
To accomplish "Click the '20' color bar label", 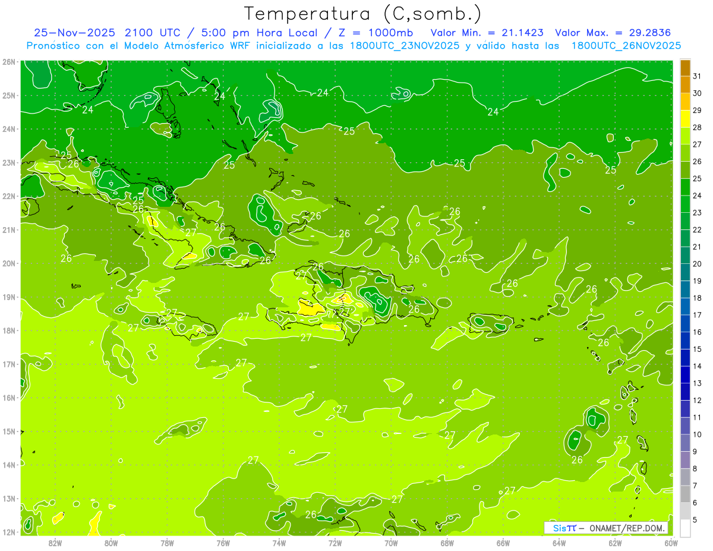I will click(x=698, y=264).
